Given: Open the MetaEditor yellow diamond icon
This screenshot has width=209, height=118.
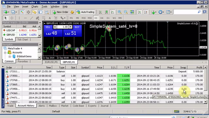Looking at the screenshot, I should click(72, 12).
